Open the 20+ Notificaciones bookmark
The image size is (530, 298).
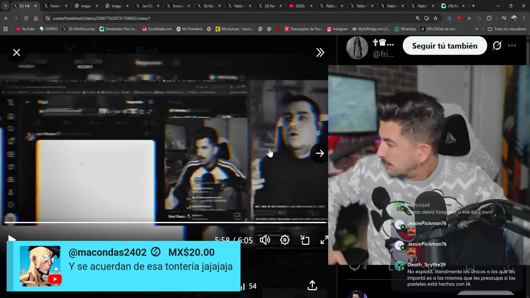point(79,29)
